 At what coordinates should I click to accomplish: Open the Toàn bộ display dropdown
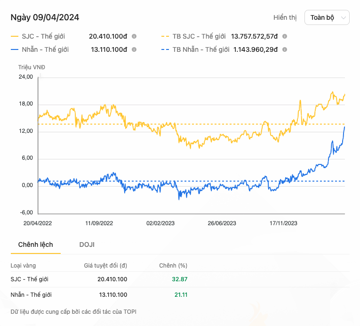point(327,17)
